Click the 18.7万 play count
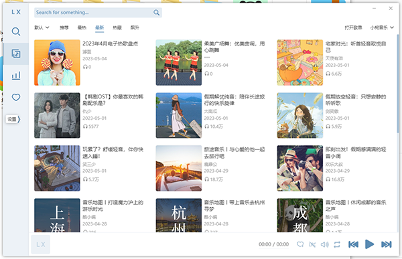The height and width of the screenshot is (259, 402). (214, 179)
